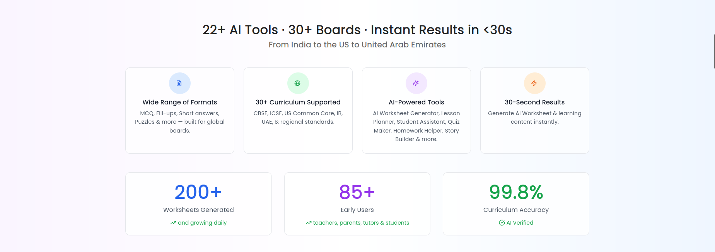715x252 pixels.
Task: Select the 'AI-Powered Tools' card heading
Action: (x=416, y=102)
